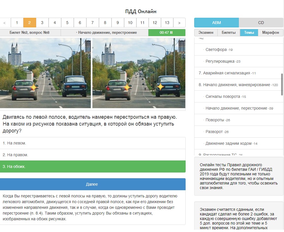Image resolution: width=284 pixels, height=232 pixels.
Task: Open question number 4
Action: point(55,23)
